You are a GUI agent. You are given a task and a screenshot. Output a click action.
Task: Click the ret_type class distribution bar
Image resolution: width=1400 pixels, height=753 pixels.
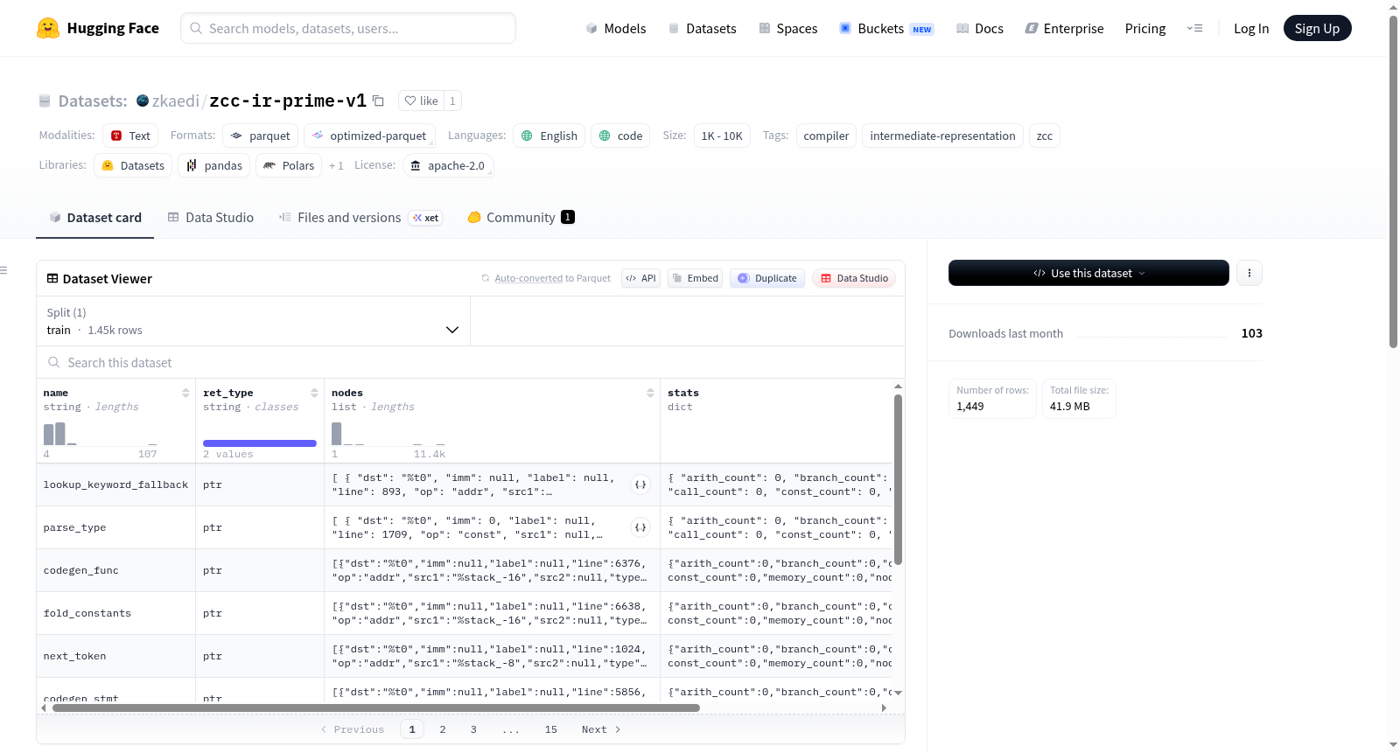click(260, 443)
